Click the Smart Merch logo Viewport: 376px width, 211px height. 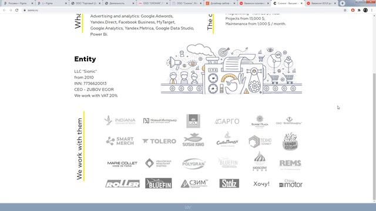120,141
